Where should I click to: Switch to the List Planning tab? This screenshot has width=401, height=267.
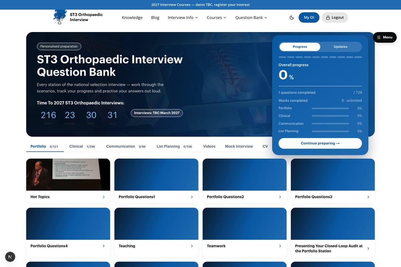pos(174,147)
